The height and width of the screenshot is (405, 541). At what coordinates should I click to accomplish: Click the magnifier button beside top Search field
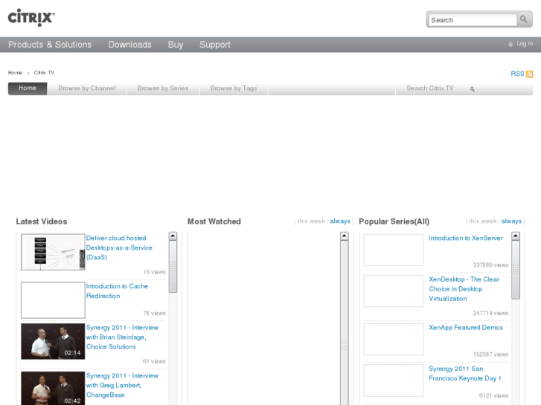524,19
